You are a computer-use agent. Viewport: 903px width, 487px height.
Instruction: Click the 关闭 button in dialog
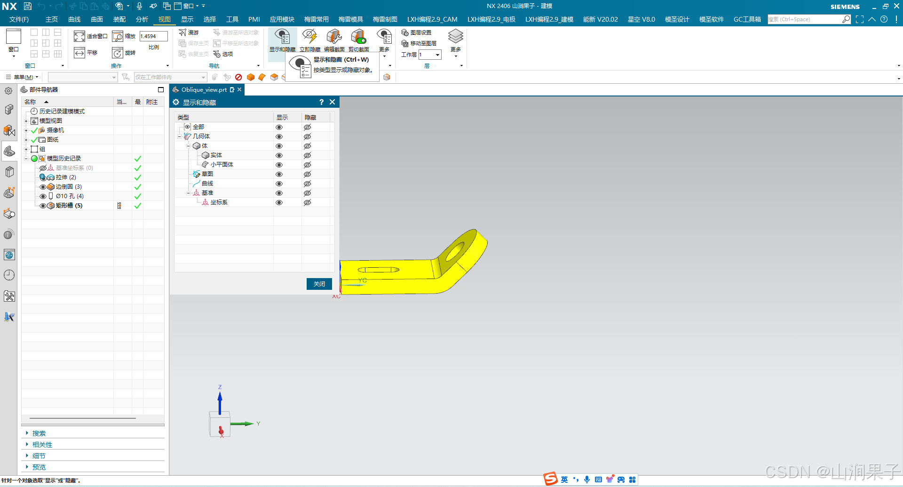point(319,284)
